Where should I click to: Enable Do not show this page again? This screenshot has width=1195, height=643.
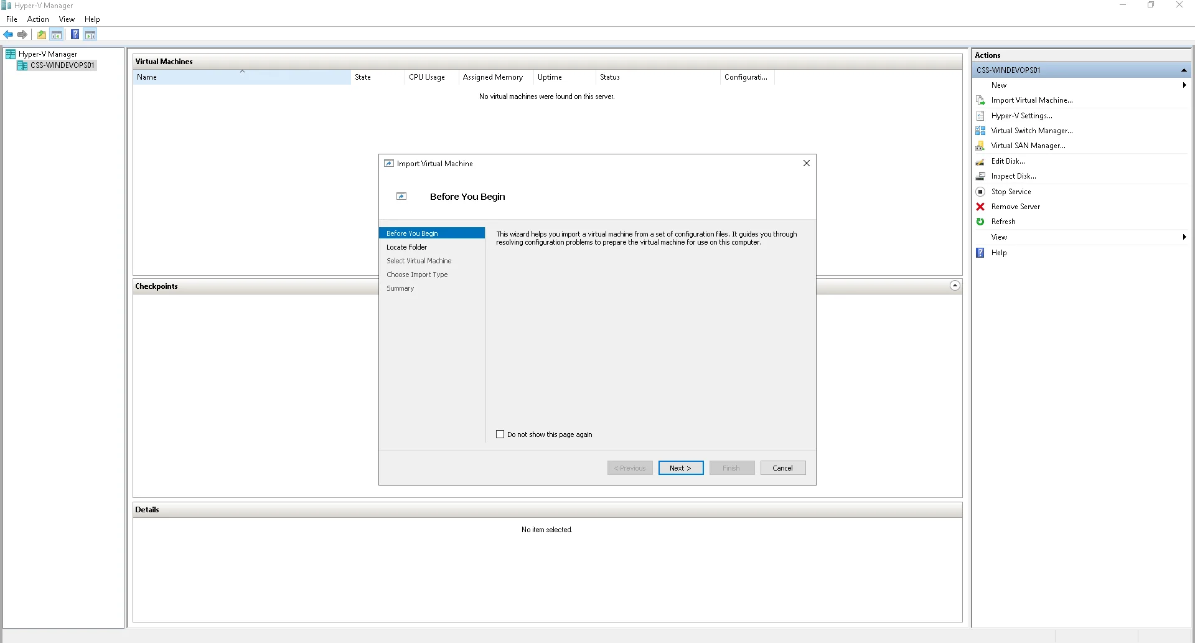pos(500,434)
